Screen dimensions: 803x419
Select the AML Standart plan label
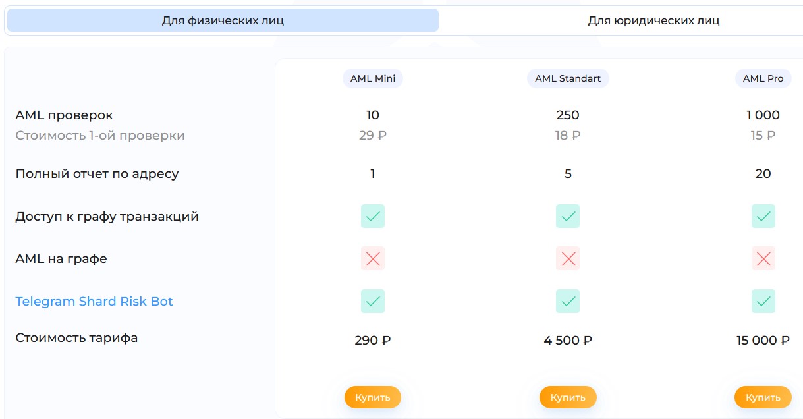[x=568, y=78]
